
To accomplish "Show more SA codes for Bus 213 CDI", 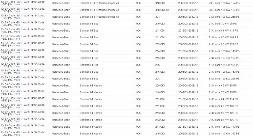I will click(17, 46).
